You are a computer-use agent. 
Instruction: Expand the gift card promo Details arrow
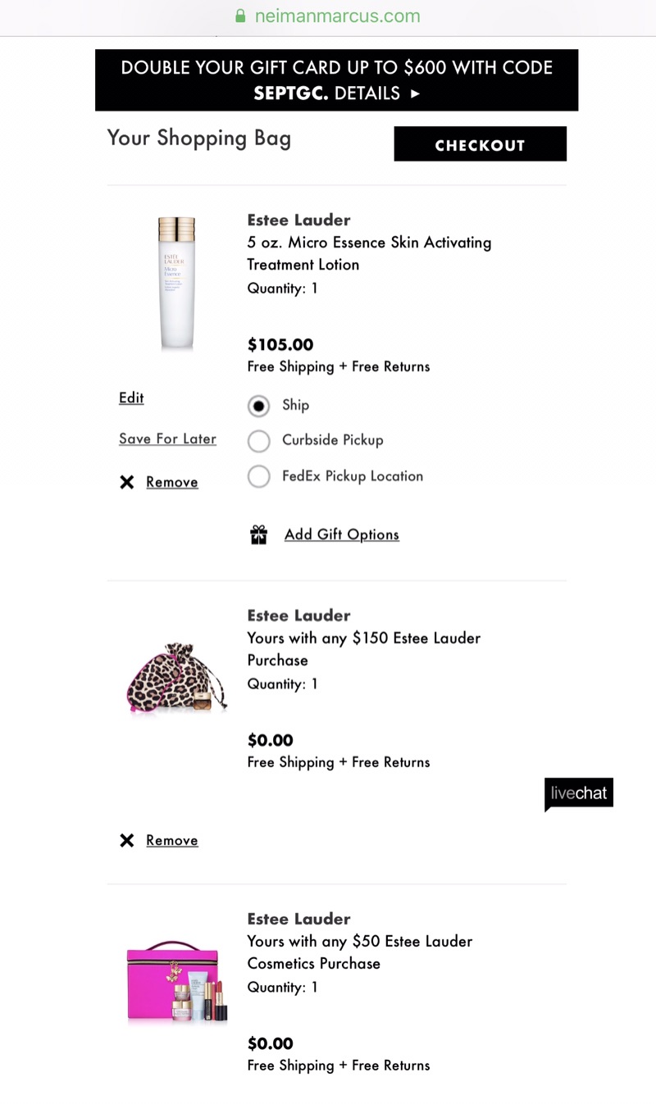[415, 93]
